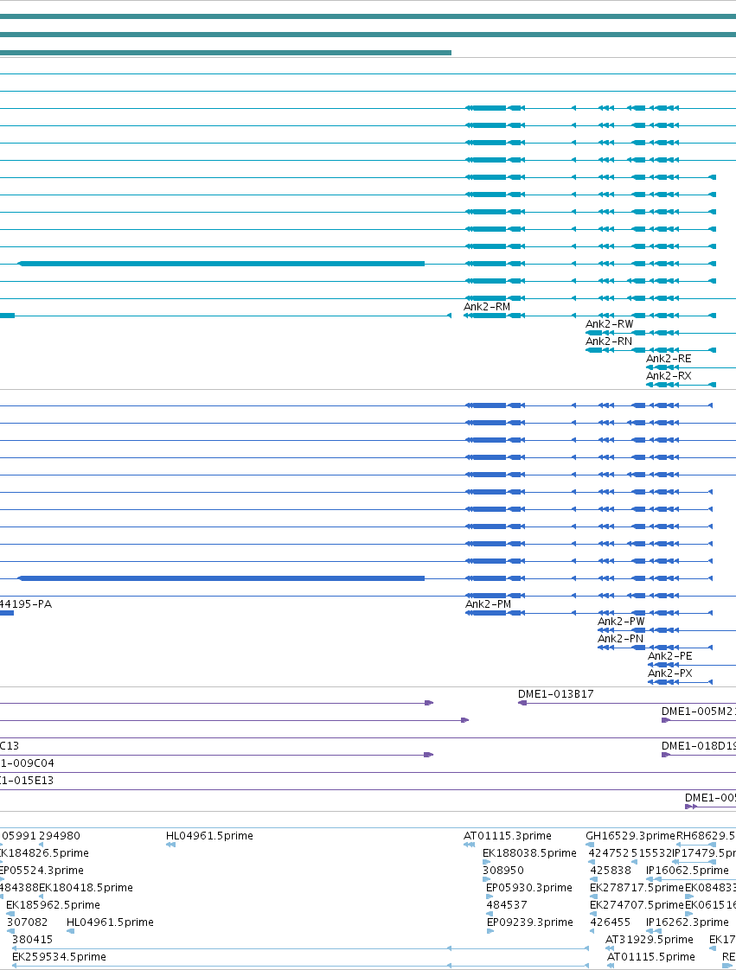Click the shortest teal bar at the top
Image resolution: width=736 pixels, height=970 pixels.
[x=226, y=53]
